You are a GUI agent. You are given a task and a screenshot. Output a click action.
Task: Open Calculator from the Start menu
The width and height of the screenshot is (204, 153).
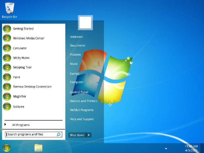click(20, 48)
